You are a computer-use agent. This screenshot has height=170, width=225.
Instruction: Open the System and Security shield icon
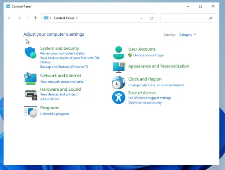30,53
